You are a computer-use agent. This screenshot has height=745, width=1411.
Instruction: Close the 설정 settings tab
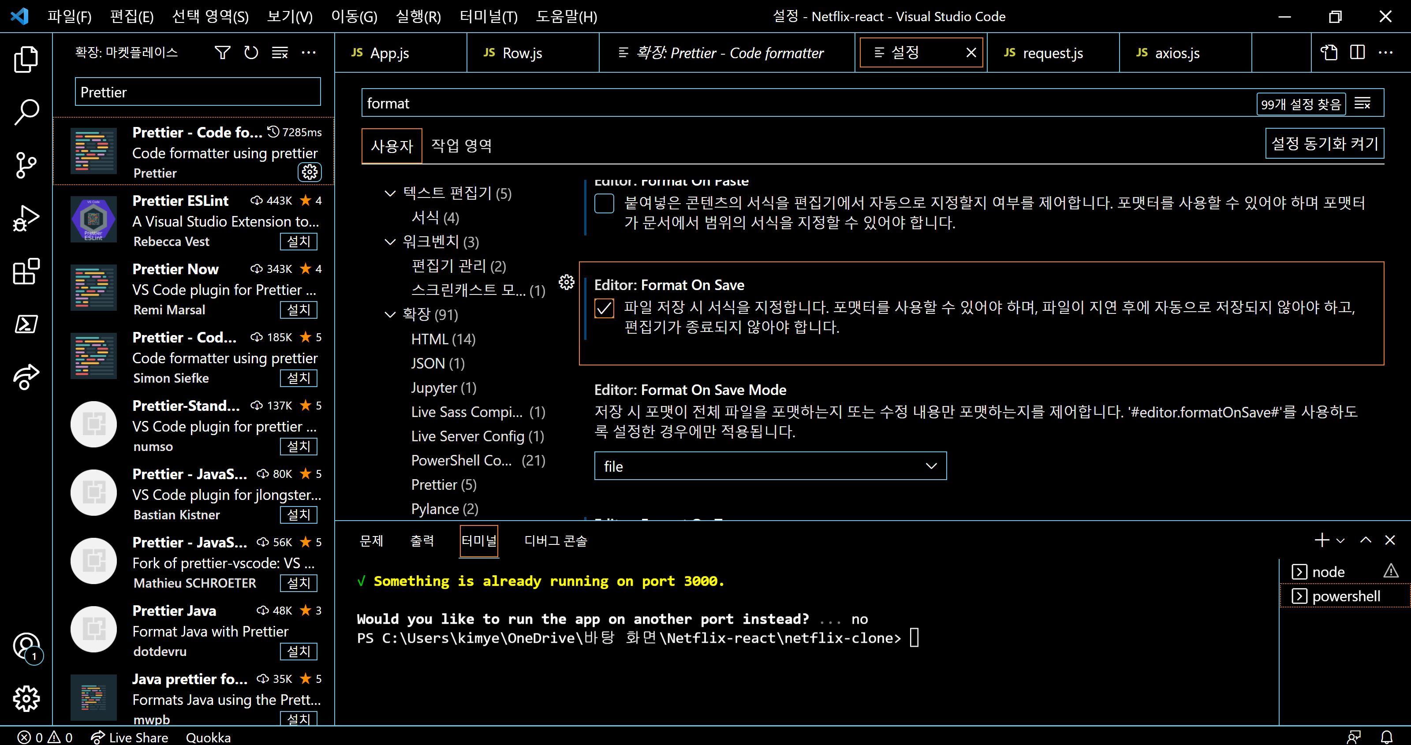coord(971,52)
